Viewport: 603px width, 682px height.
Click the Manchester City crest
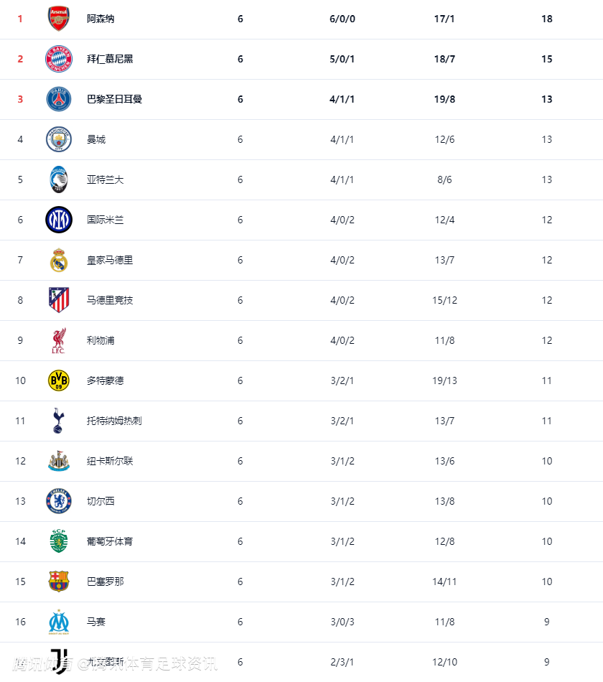[x=59, y=139]
